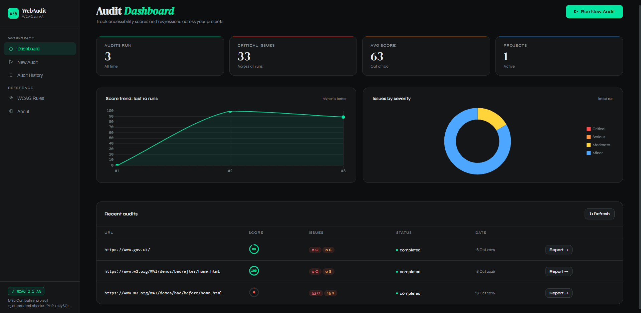Viewport: 641px width, 313px height.
Task: Click the Critical red legend swatch
Action: [589, 129]
